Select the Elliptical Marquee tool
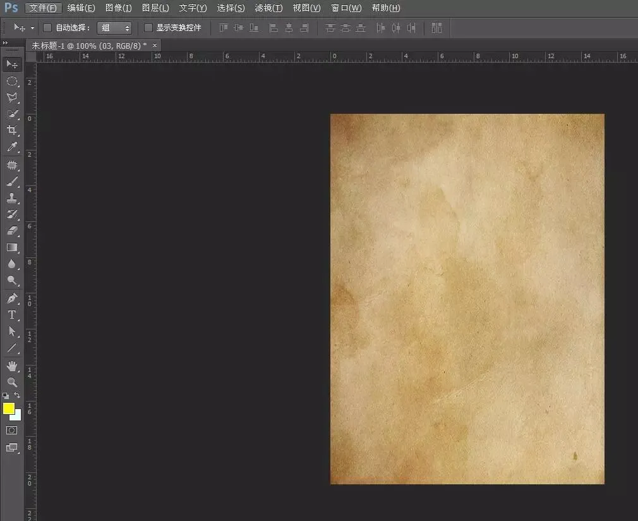This screenshot has height=521, width=638. (12, 82)
